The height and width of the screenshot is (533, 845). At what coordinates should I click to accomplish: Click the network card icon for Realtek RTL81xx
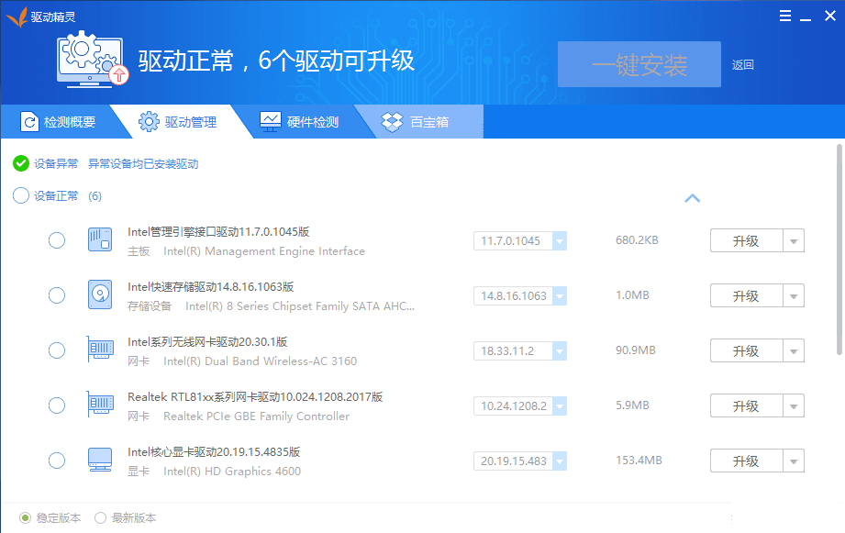coord(100,405)
